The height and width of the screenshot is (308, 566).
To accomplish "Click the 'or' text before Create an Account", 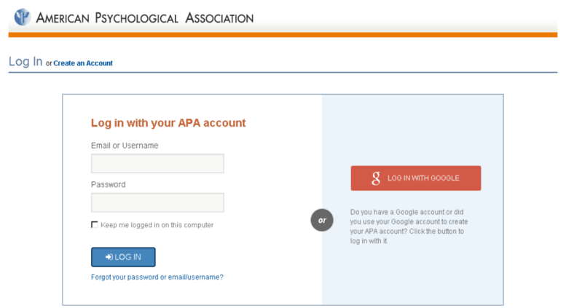I will tap(49, 63).
